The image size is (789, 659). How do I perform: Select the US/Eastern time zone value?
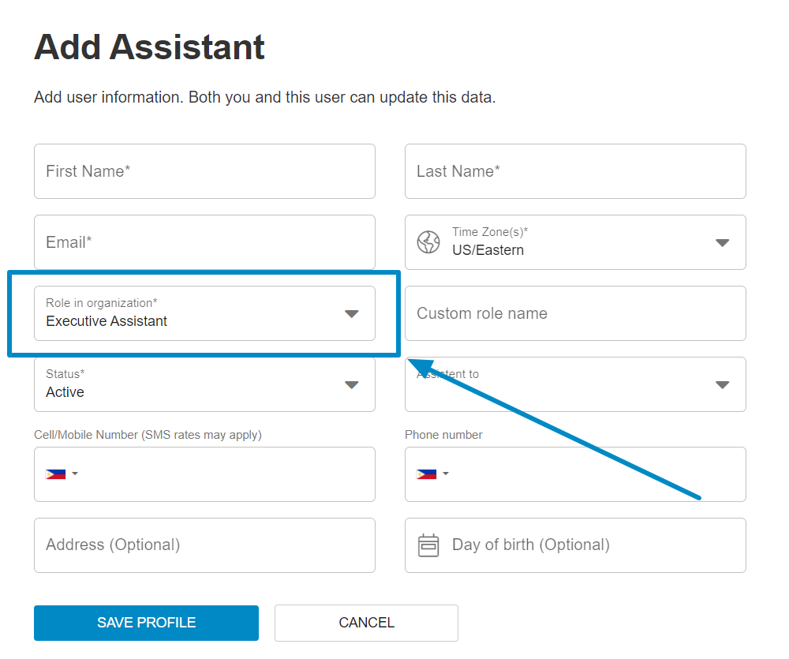[488, 250]
